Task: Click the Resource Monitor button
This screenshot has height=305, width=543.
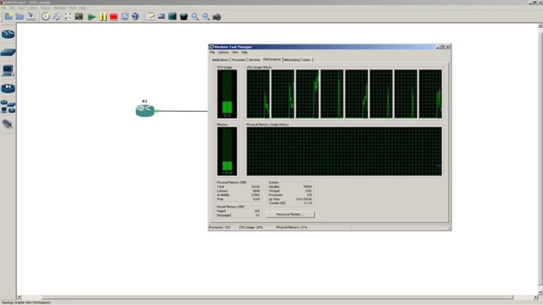Action: [x=290, y=214]
